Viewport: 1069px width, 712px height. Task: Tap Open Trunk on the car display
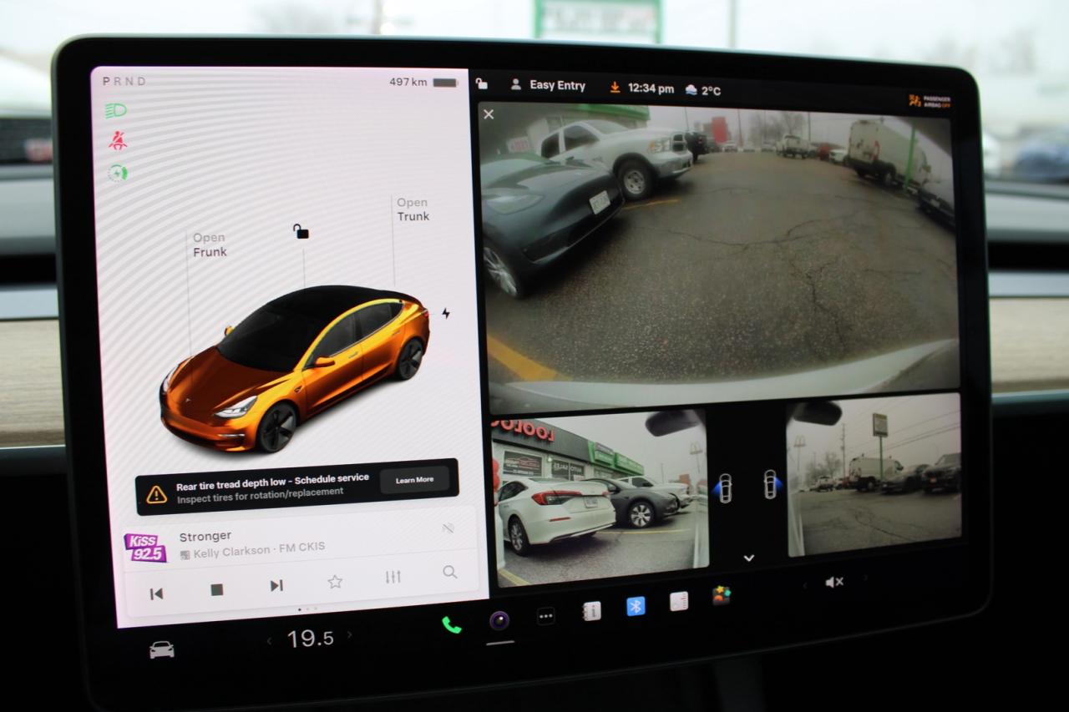pyautogui.click(x=411, y=210)
